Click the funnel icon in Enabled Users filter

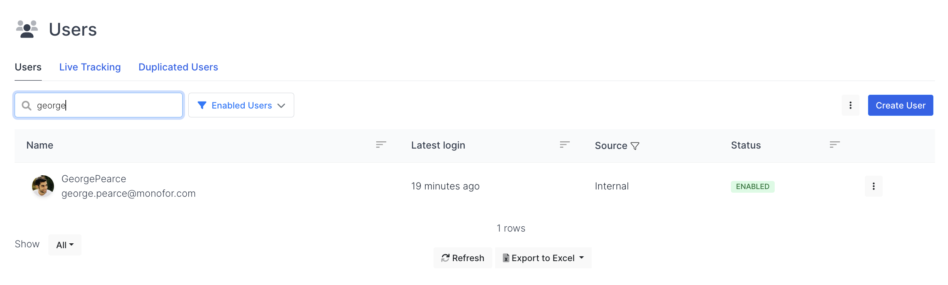click(202, 105)
